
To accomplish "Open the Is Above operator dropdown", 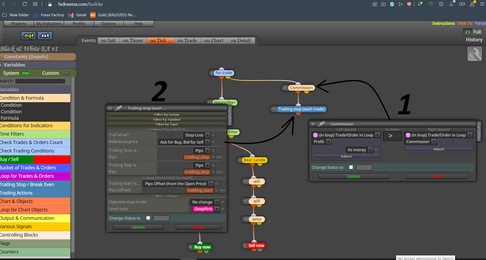I will point(392,136).
